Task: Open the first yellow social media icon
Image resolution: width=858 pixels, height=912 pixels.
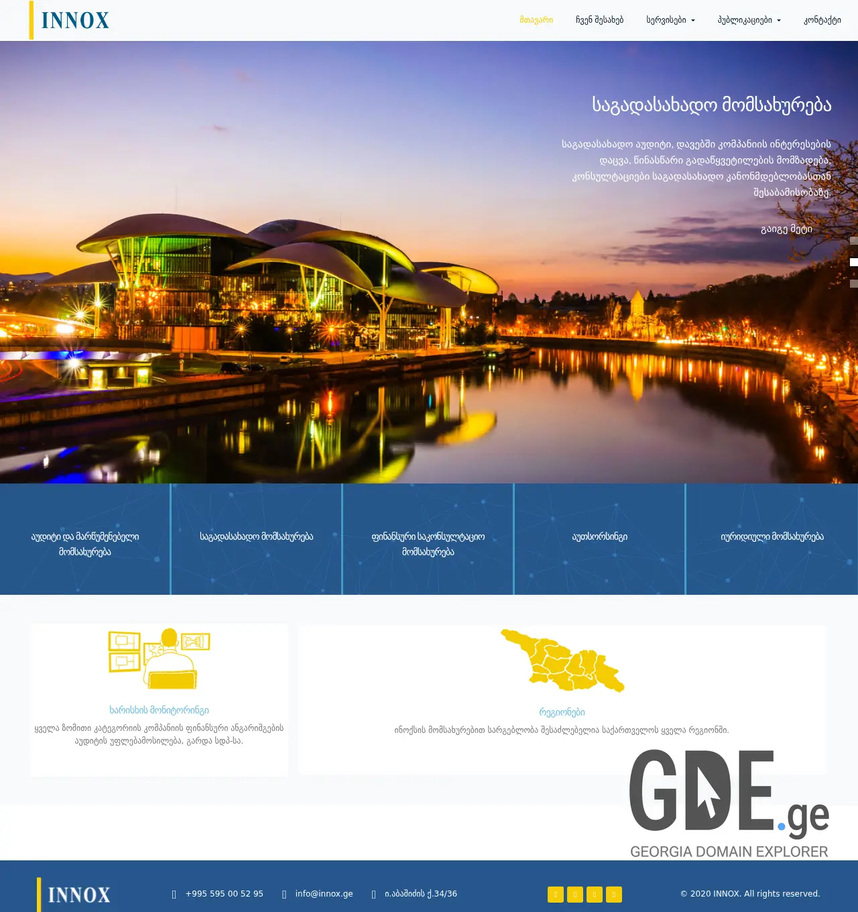Action: point(555,895)
